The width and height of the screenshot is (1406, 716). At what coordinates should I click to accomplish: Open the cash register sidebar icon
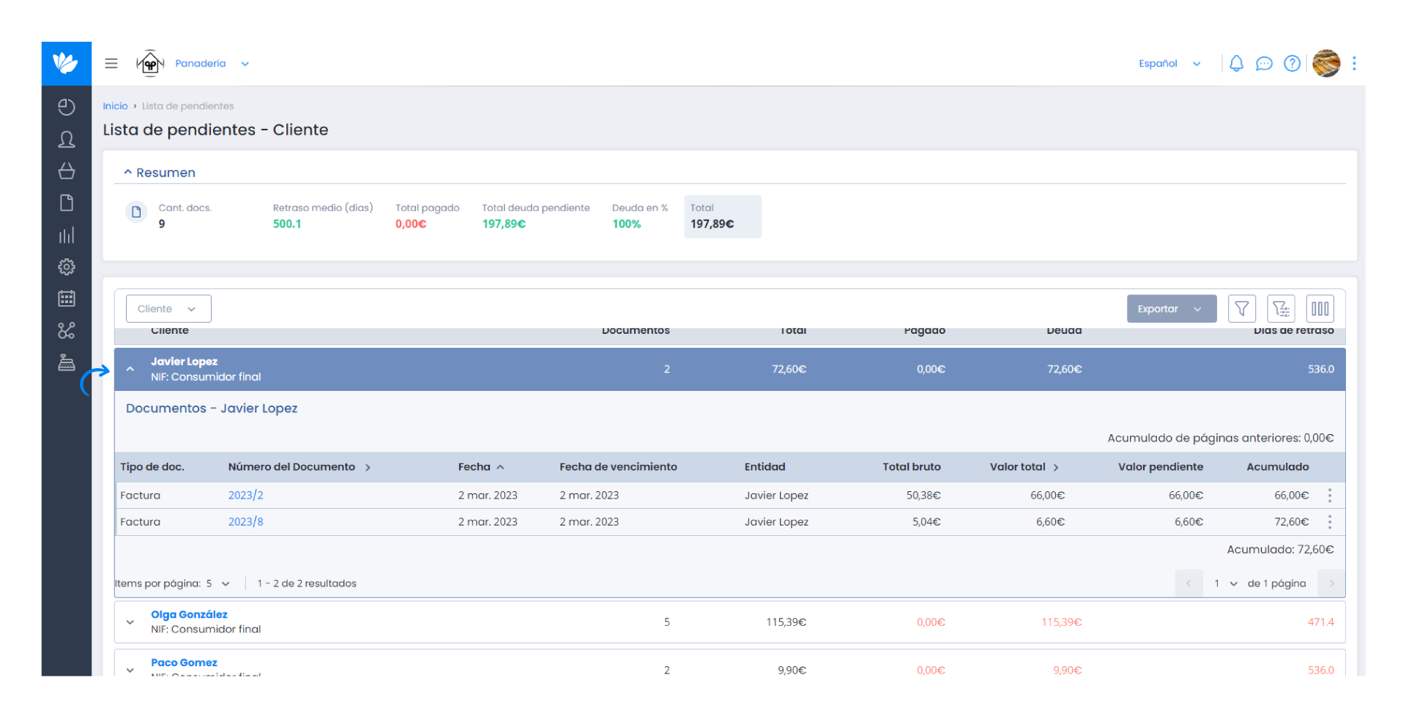tap(67, 362)
